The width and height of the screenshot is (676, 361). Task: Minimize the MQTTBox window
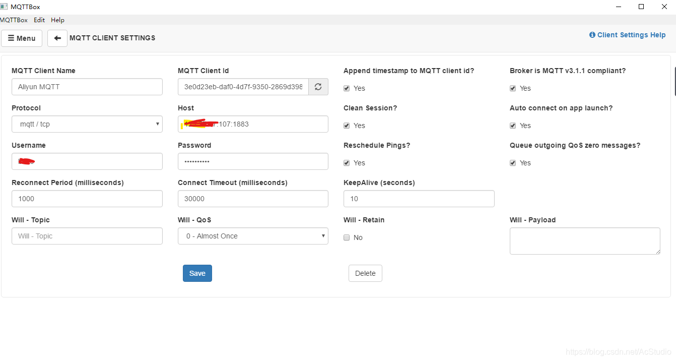point(618,7)
